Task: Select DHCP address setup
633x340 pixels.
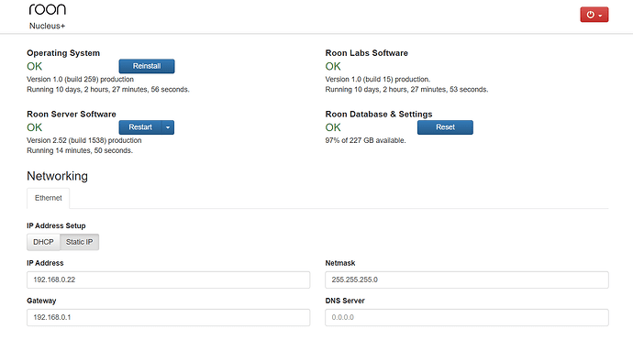Action: pyautogui.click(x=43, y=242)
